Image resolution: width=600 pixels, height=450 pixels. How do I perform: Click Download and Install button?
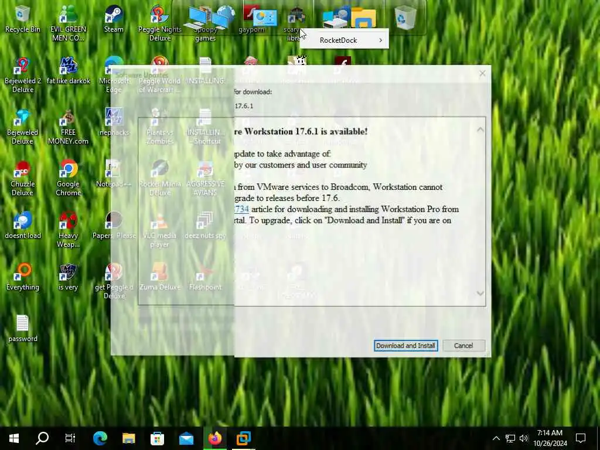click(405, 346)
